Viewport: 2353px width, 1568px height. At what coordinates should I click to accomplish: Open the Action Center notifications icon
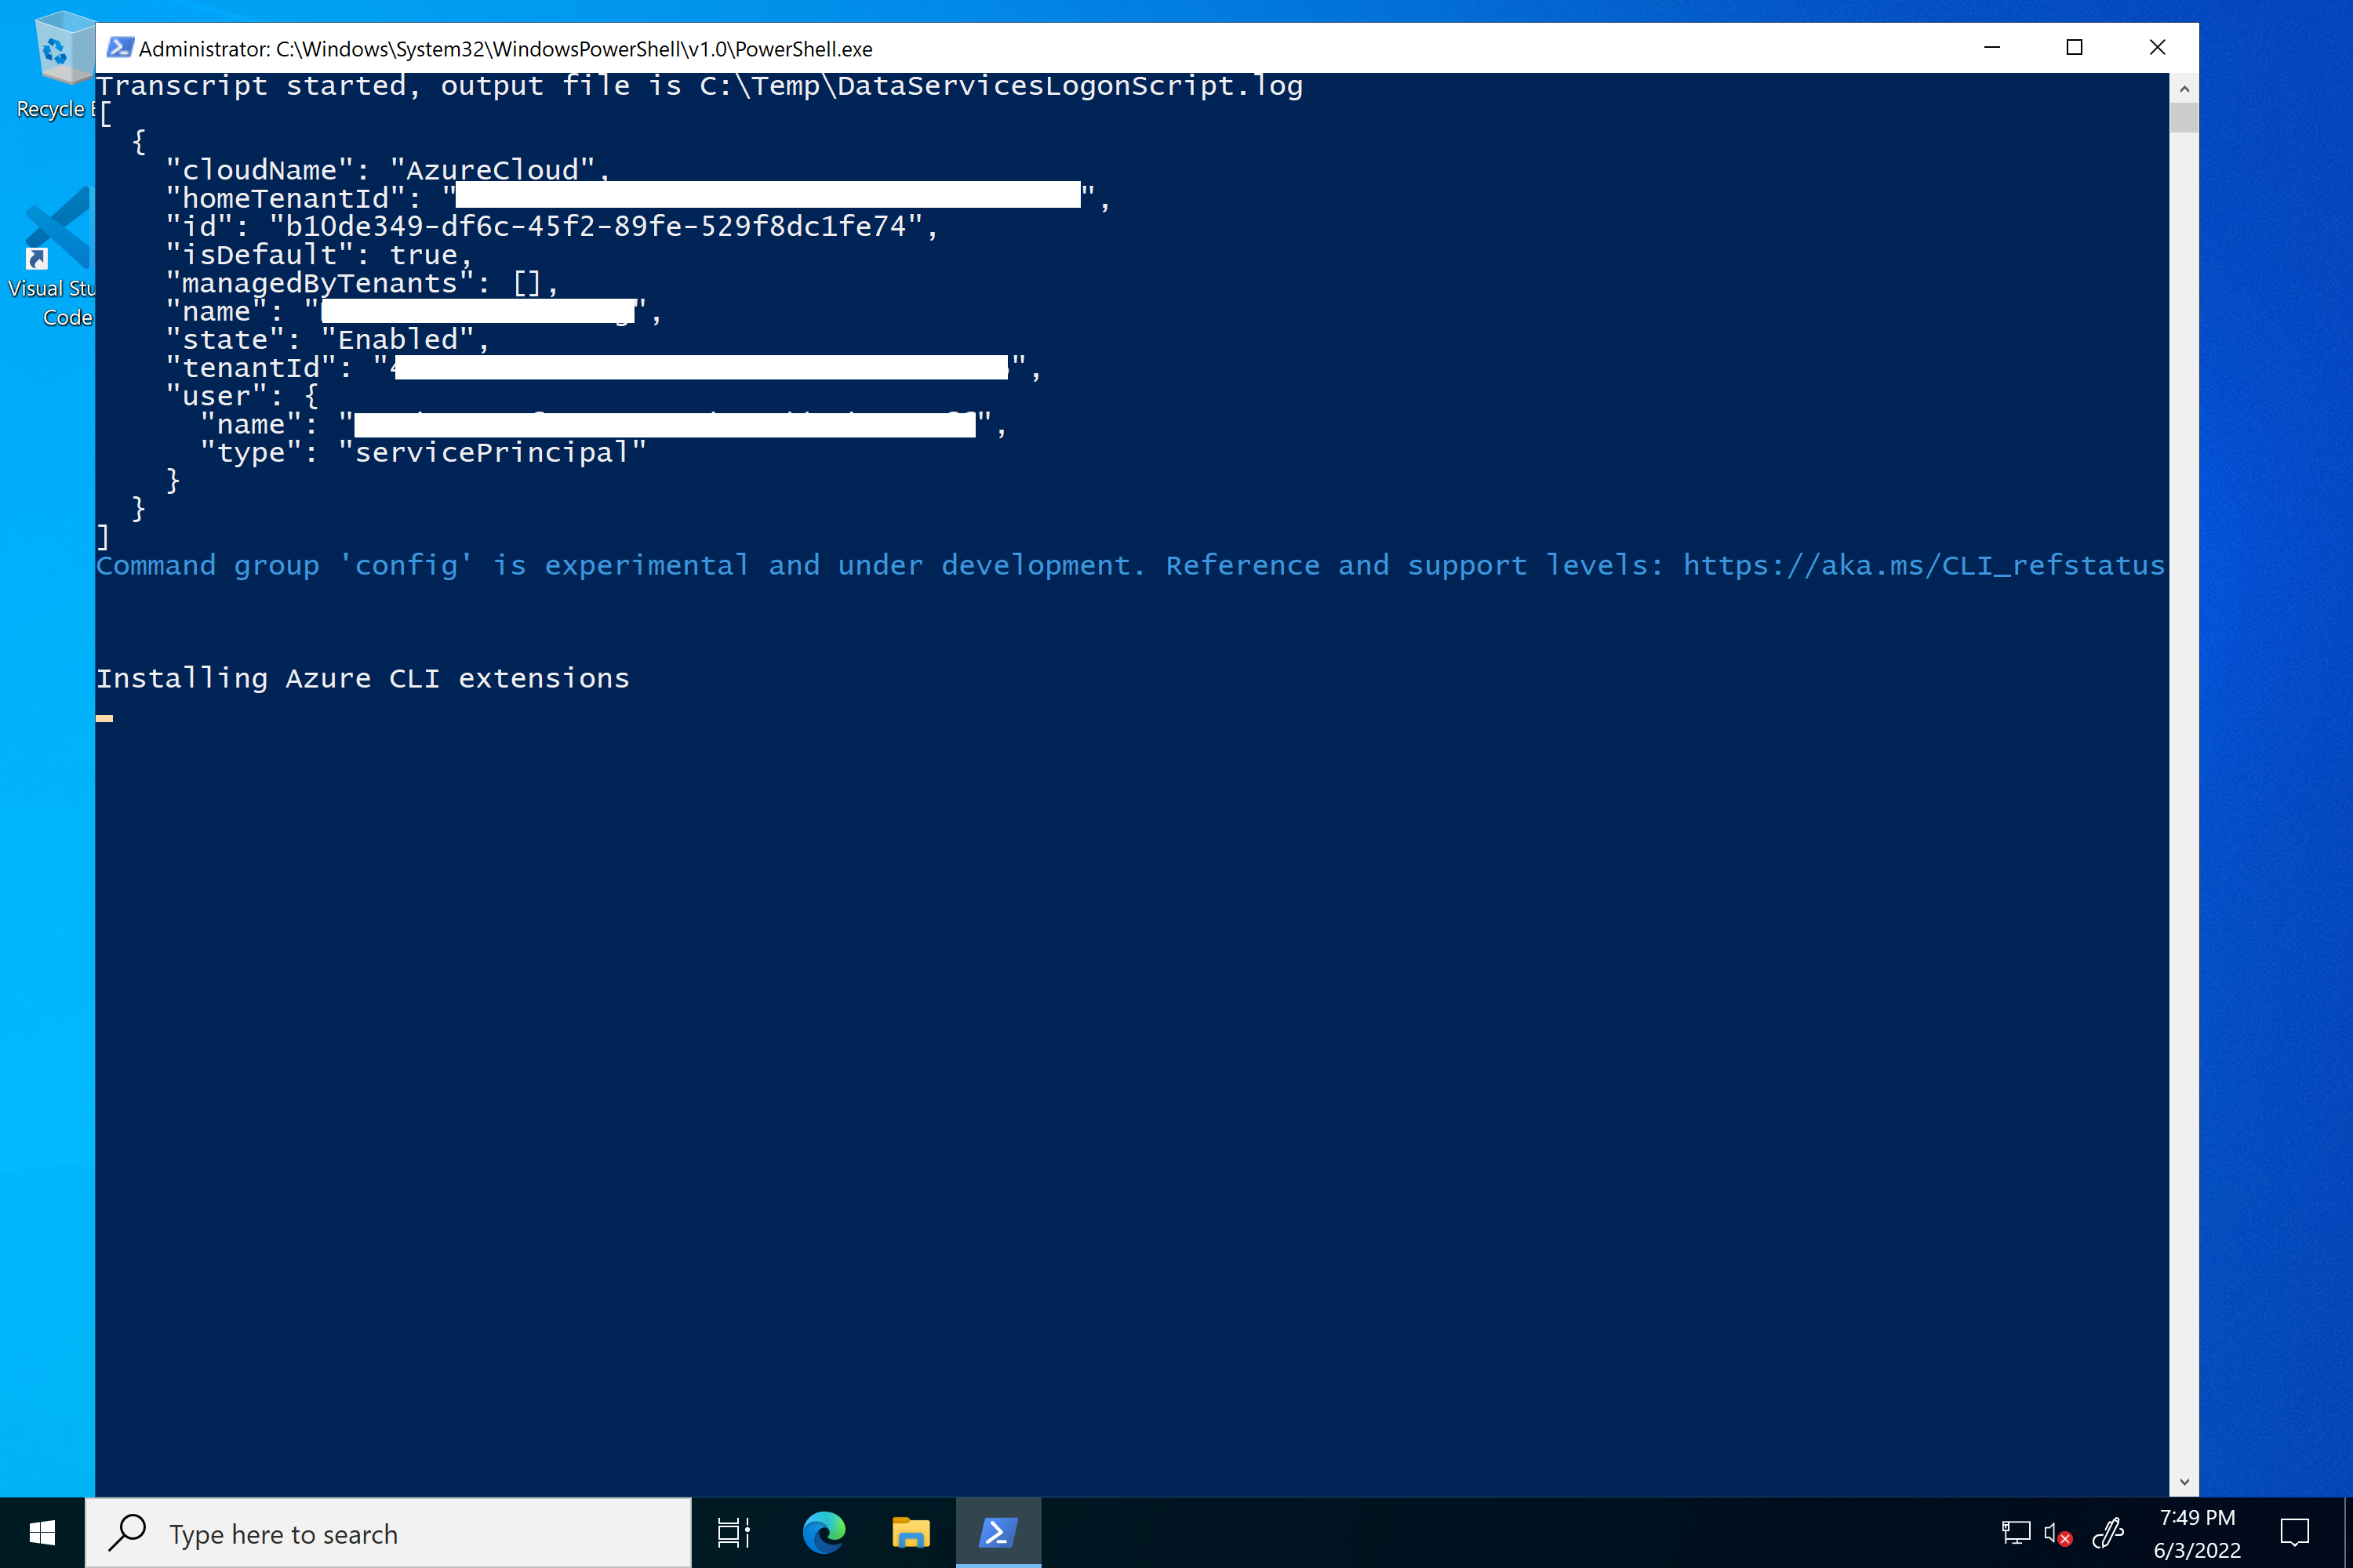pos(2295,1533)
